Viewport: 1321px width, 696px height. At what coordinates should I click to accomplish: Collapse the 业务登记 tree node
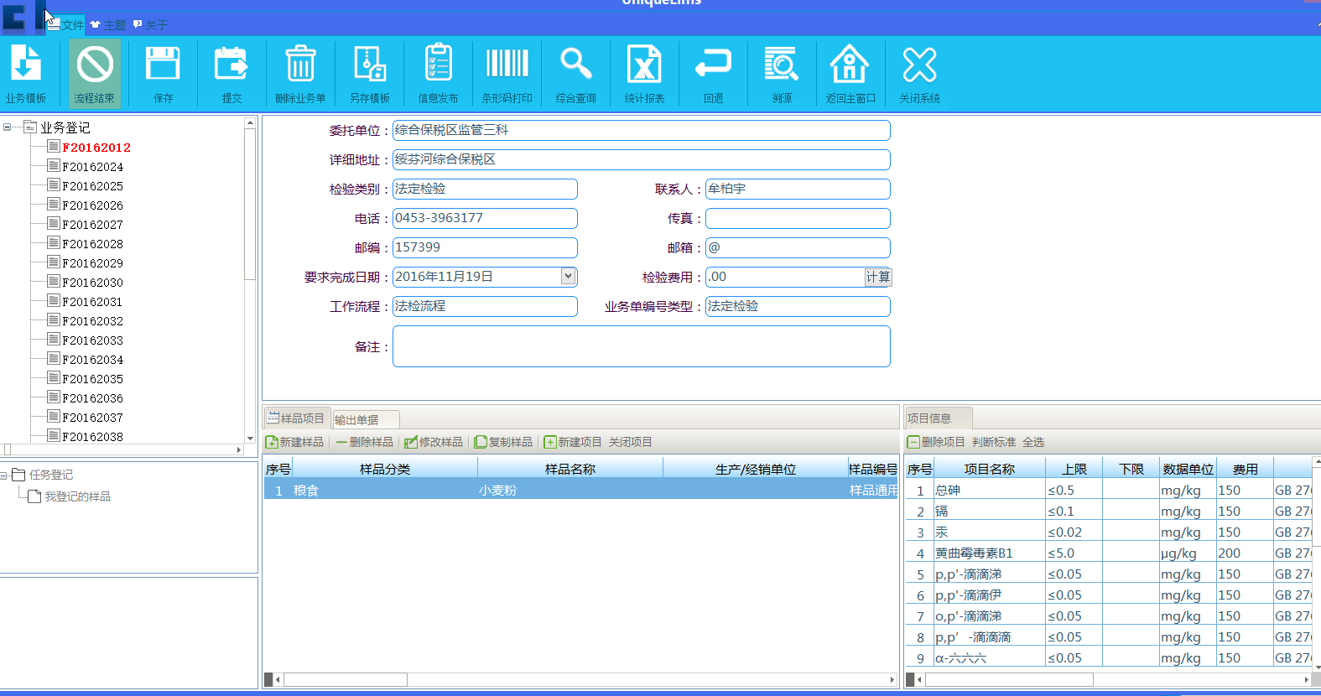(8, 127)
